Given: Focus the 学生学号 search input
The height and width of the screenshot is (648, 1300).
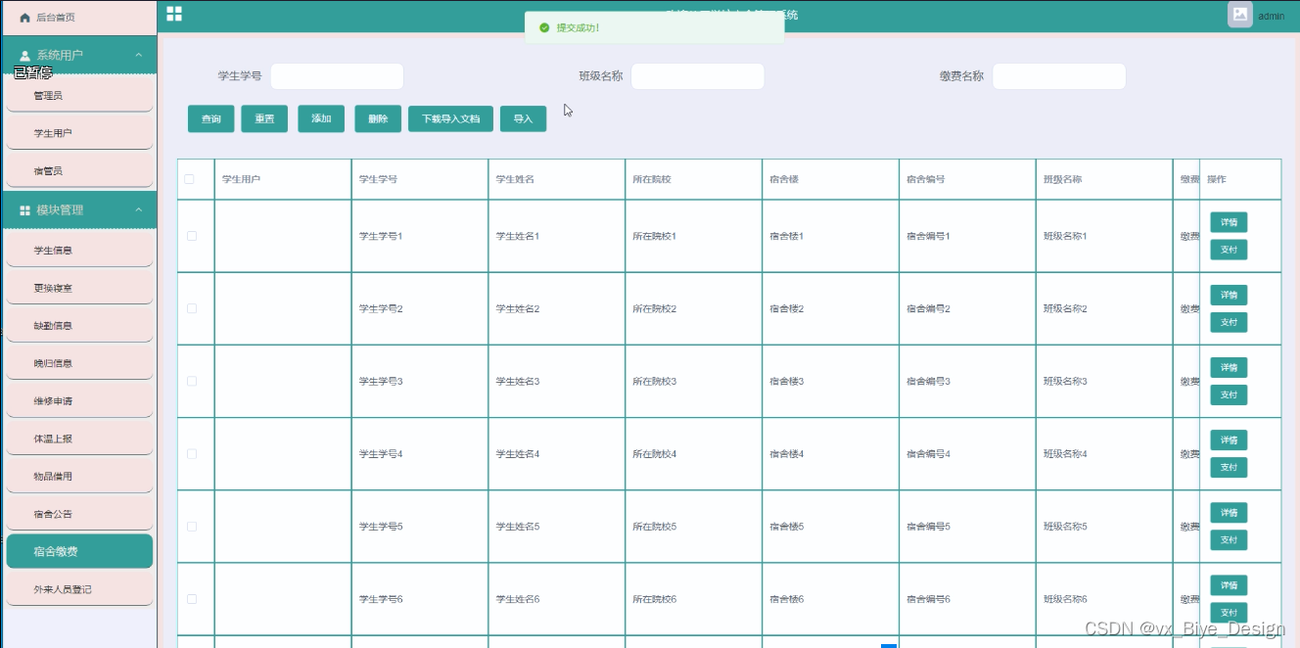Looking at the screenshot, I should tap(337, 76).
